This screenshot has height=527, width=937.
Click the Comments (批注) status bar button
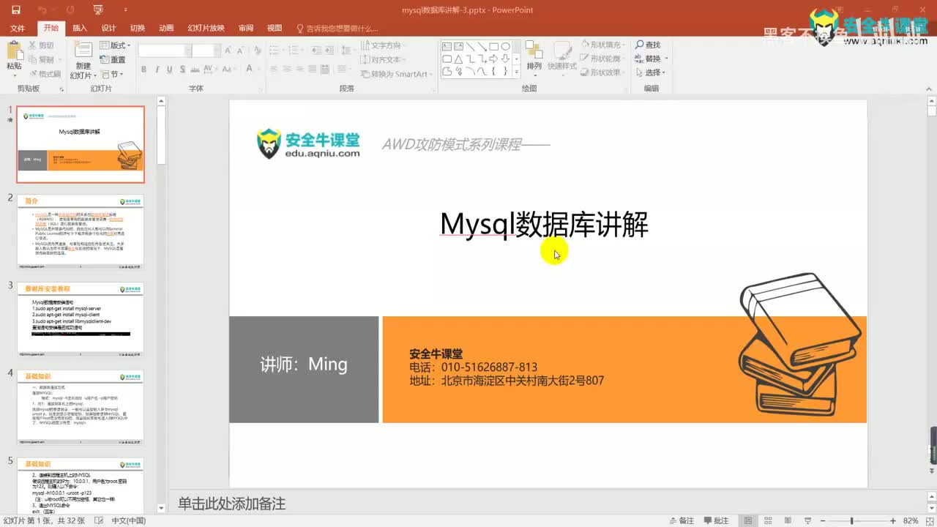(x=717, y=520)
